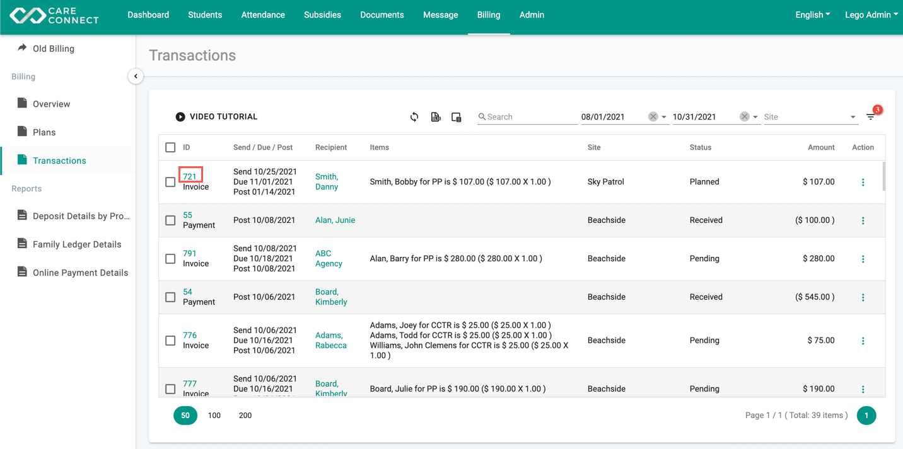Check the box for invoice 777
The height and width of the screenshot is (449, 903).
tap(170, 389)
